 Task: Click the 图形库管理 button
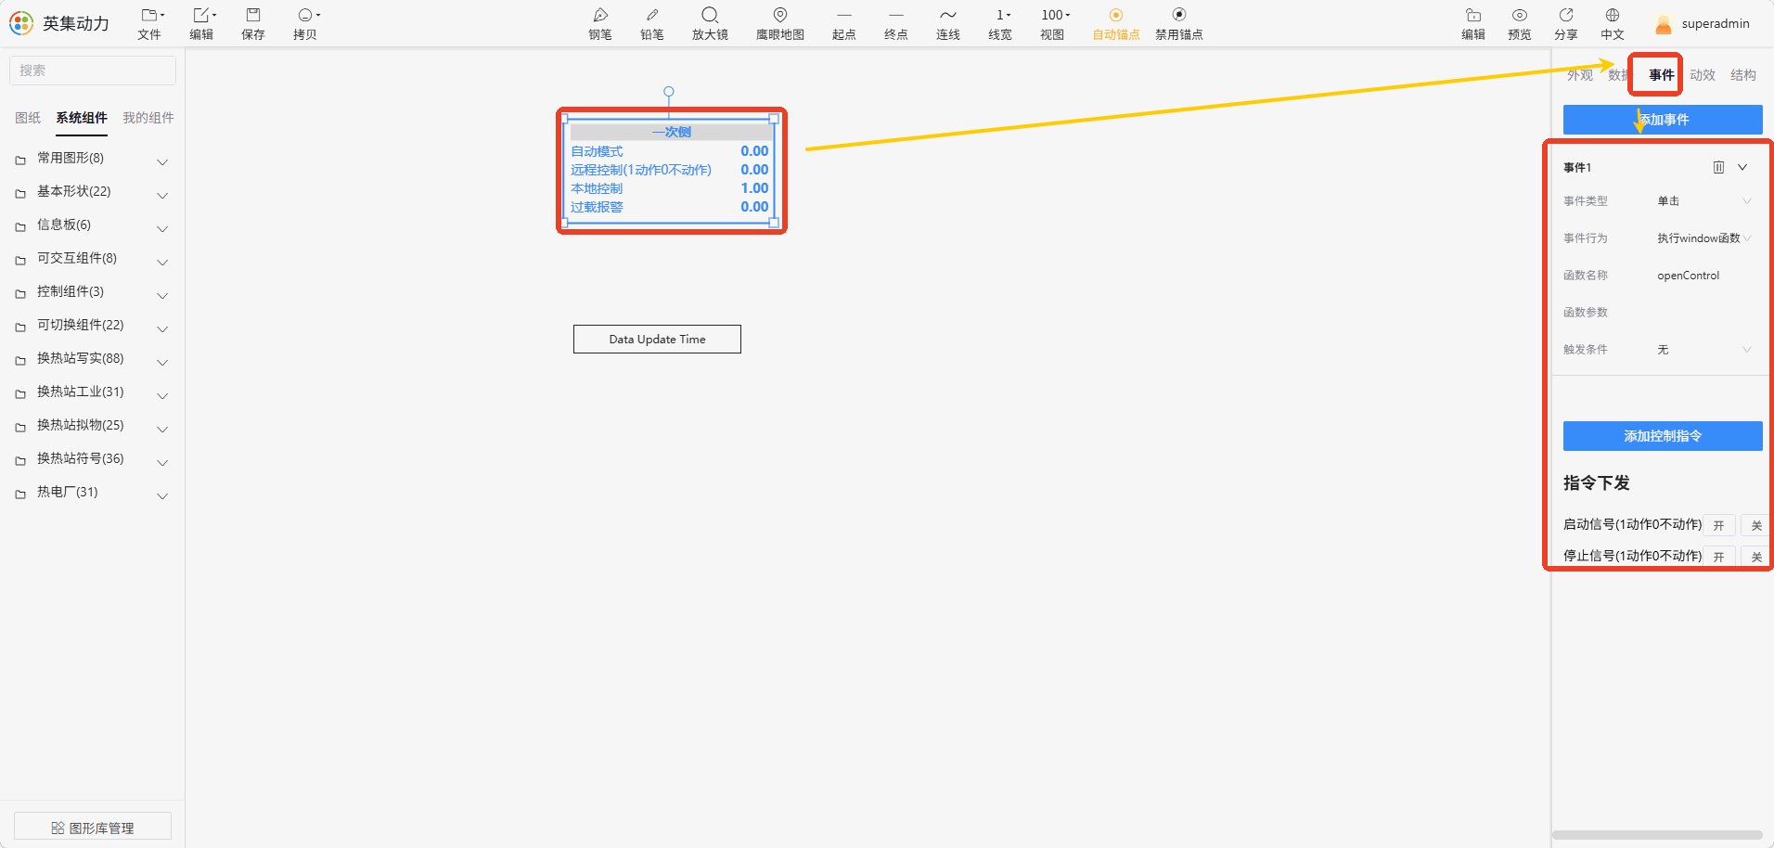coord(93,827)
